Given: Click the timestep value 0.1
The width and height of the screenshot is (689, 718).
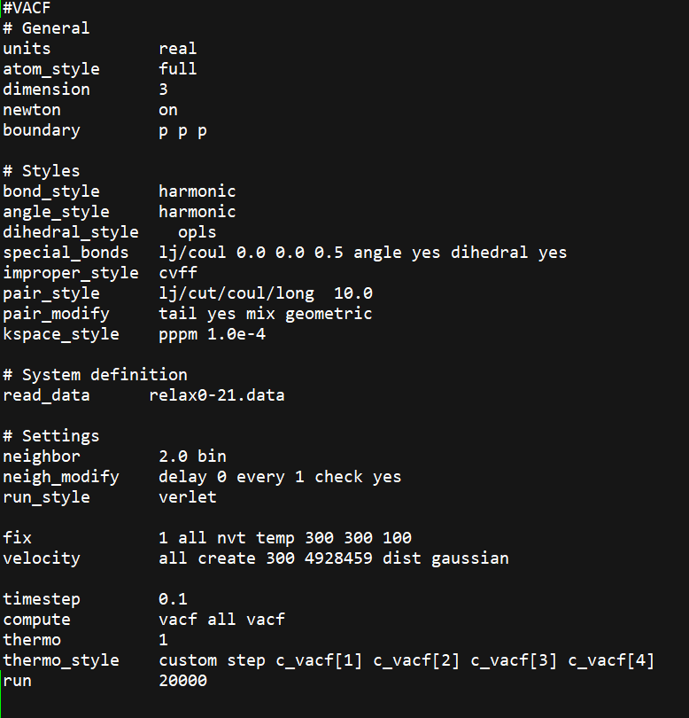Looking at the screenshot, I should (173, 599).
